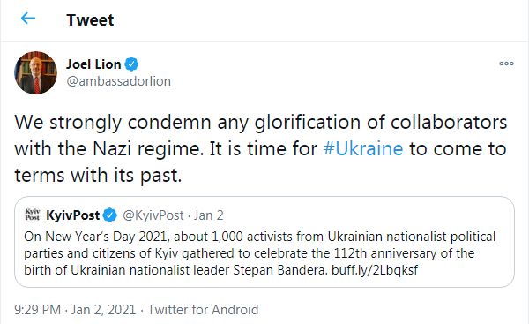Viewport: 529px width, 324px height.
Task: Click Joel Lion's verified badge
Action: [131, 64]
